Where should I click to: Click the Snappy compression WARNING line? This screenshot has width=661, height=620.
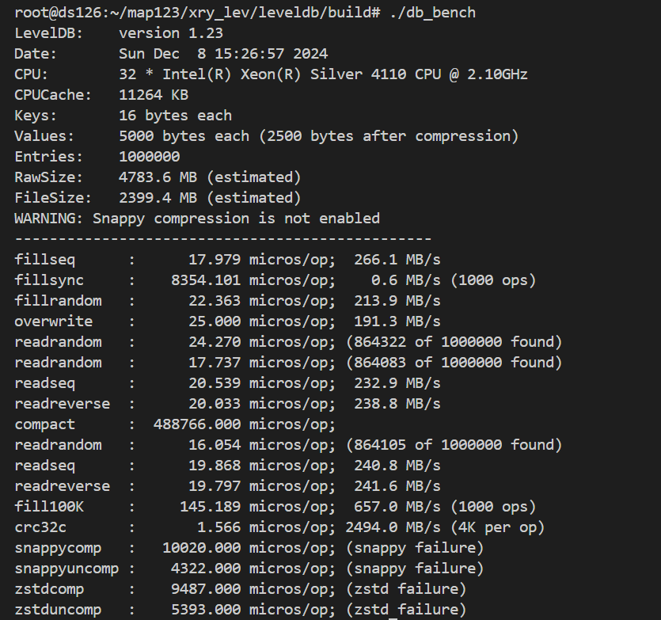coord(197,219)
